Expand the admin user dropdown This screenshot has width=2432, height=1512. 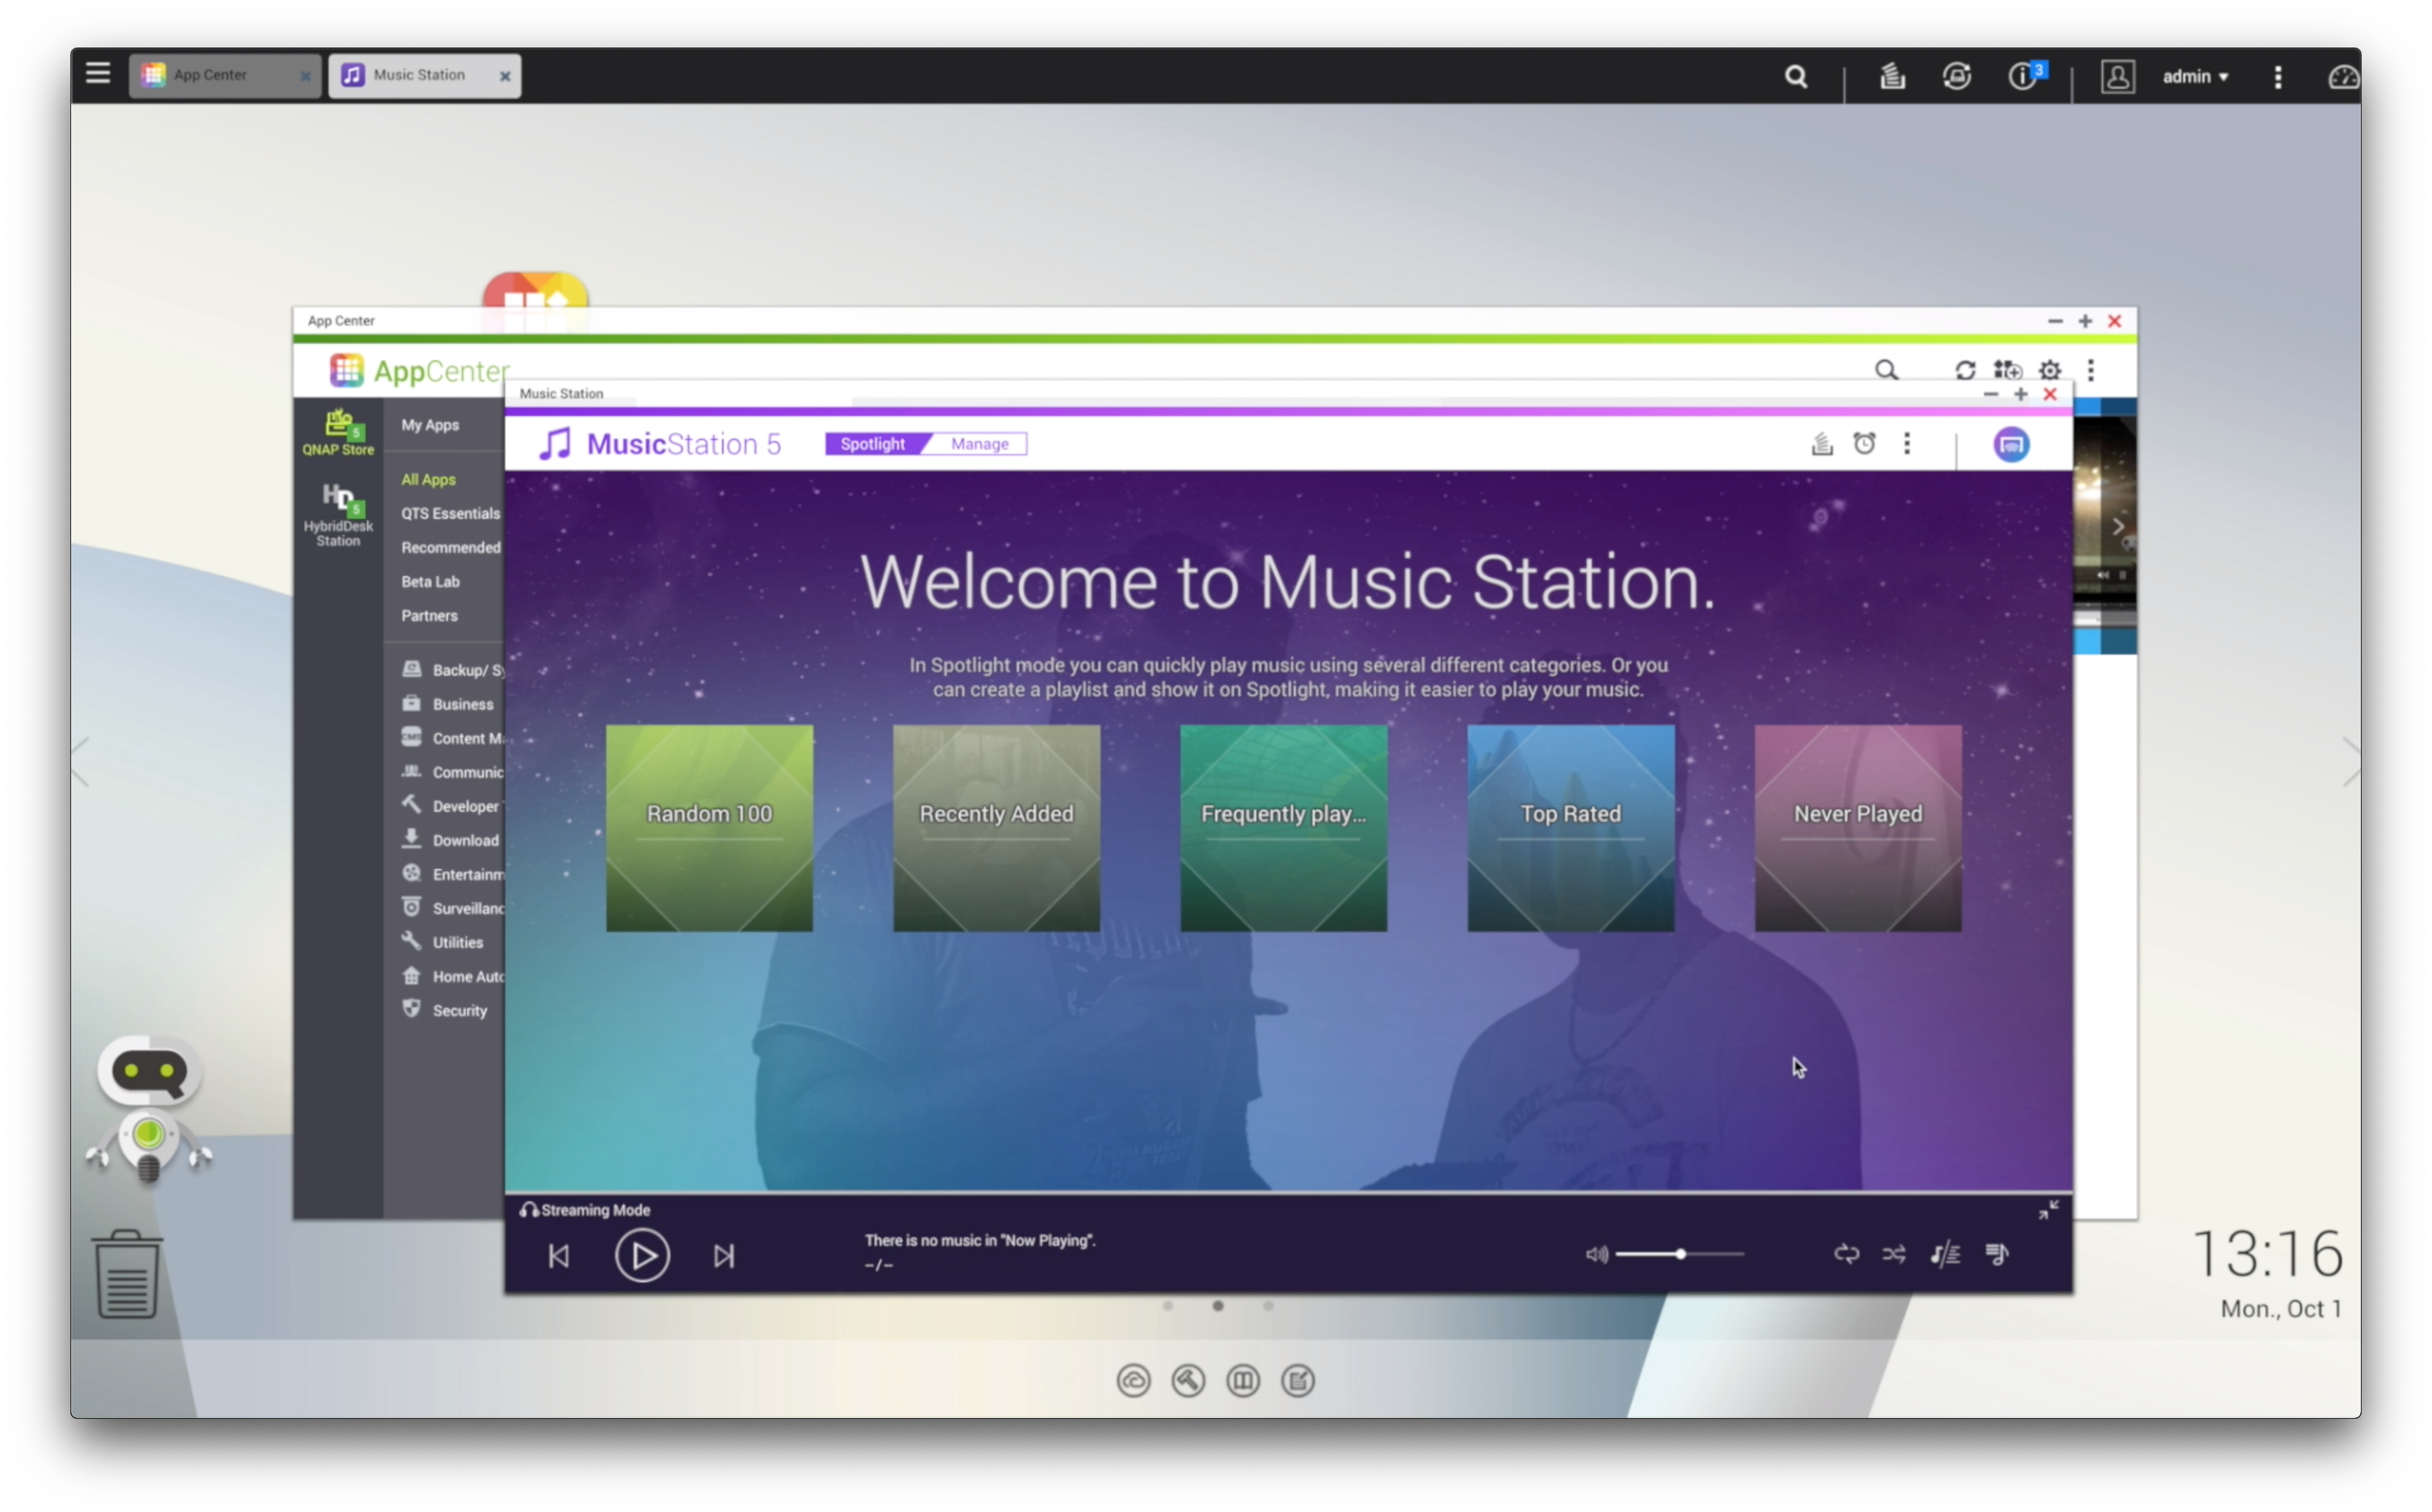click(2195, 76)
